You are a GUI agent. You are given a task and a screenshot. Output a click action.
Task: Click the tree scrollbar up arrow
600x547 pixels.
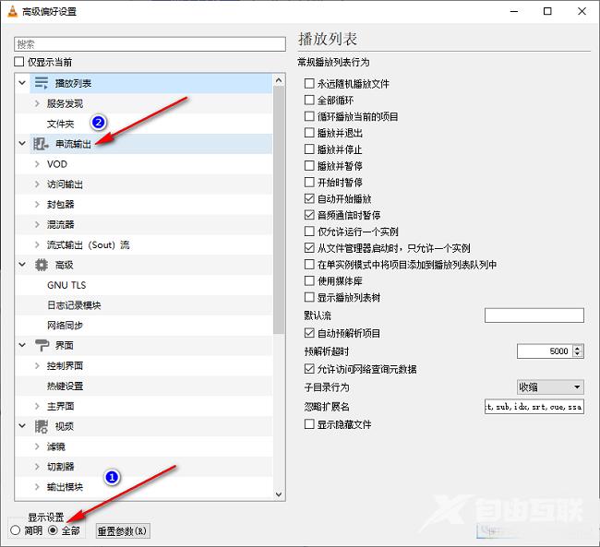pyautogui.click(x=279, y=80)
